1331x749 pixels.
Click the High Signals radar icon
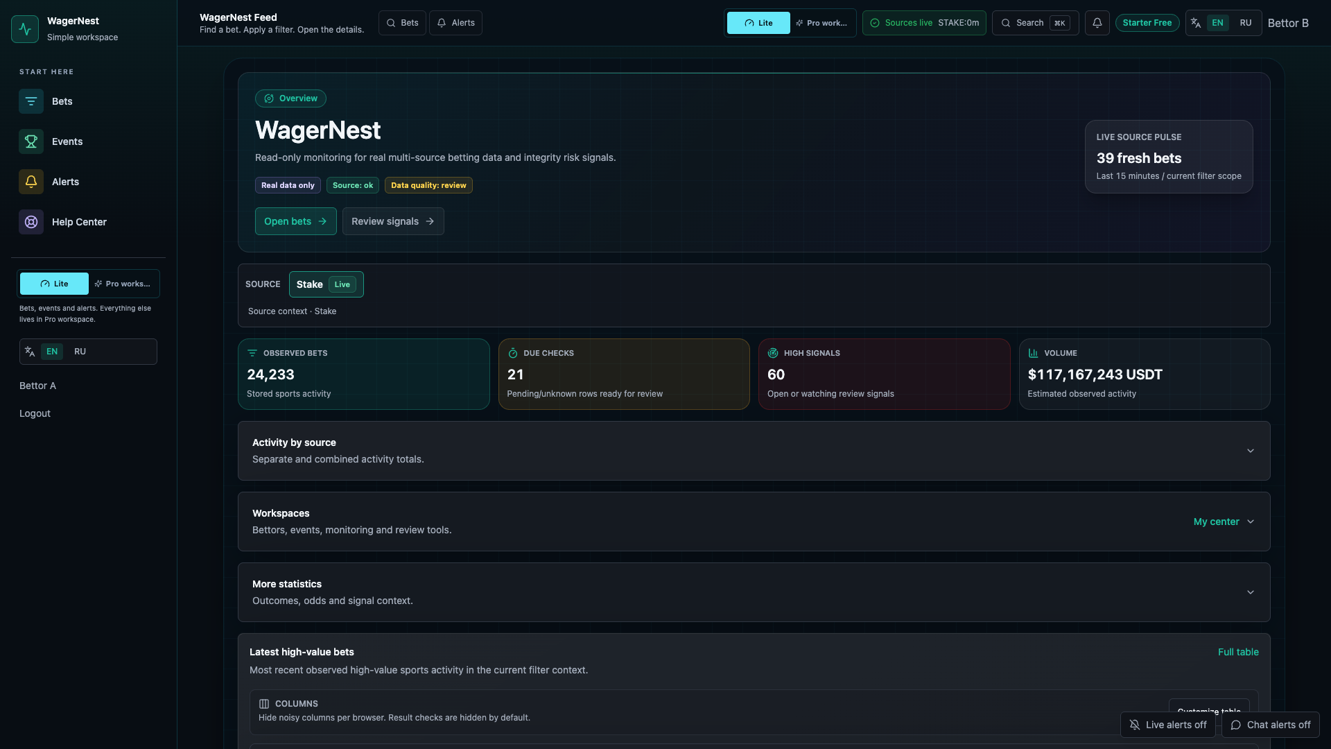pos(773,353)
